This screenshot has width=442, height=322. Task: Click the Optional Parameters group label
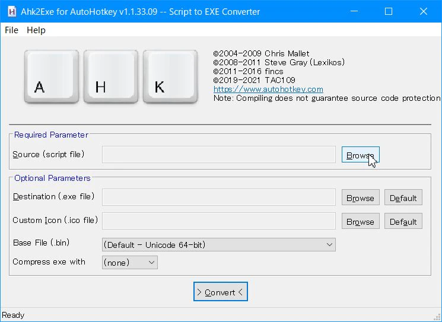point(52,178)
